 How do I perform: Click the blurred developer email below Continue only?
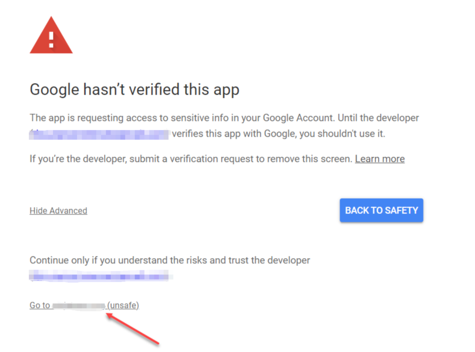(101, 276)
